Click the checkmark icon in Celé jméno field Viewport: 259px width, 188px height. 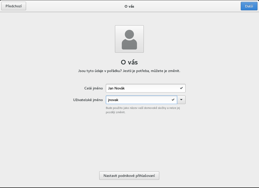pyautogui.click(x=181, y=88)
